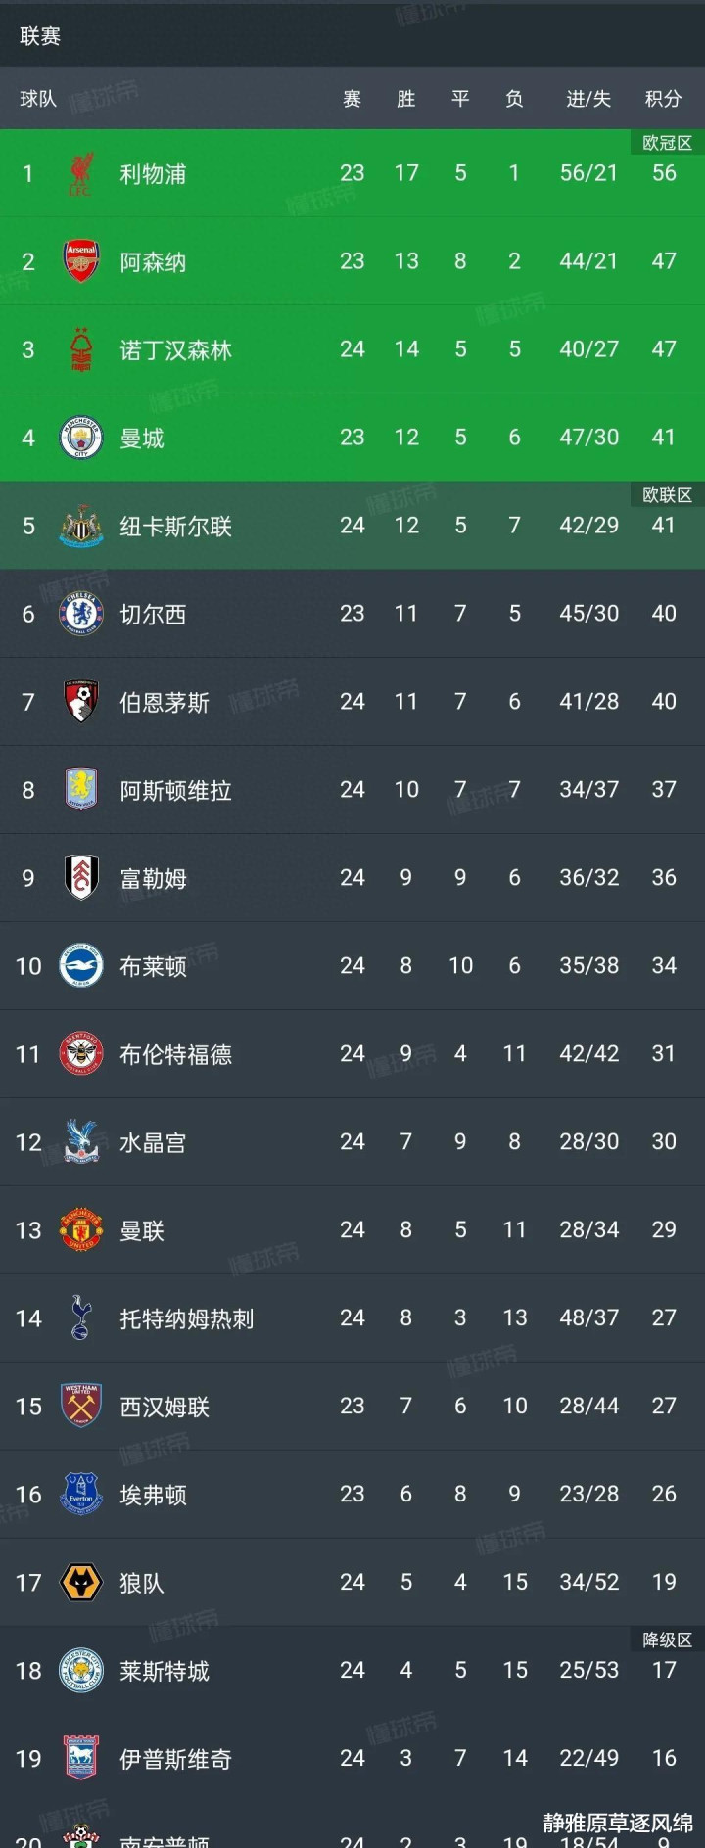Image resolution: width=705 pixels, height=1848 pixels.
Task: Open the Everton crest icon
Action: [80, 1494]
